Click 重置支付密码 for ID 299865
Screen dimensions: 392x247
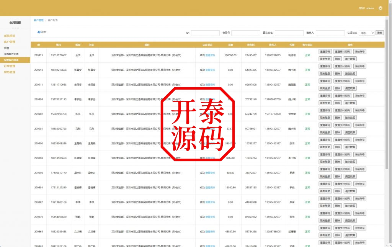tap(342, 228)
